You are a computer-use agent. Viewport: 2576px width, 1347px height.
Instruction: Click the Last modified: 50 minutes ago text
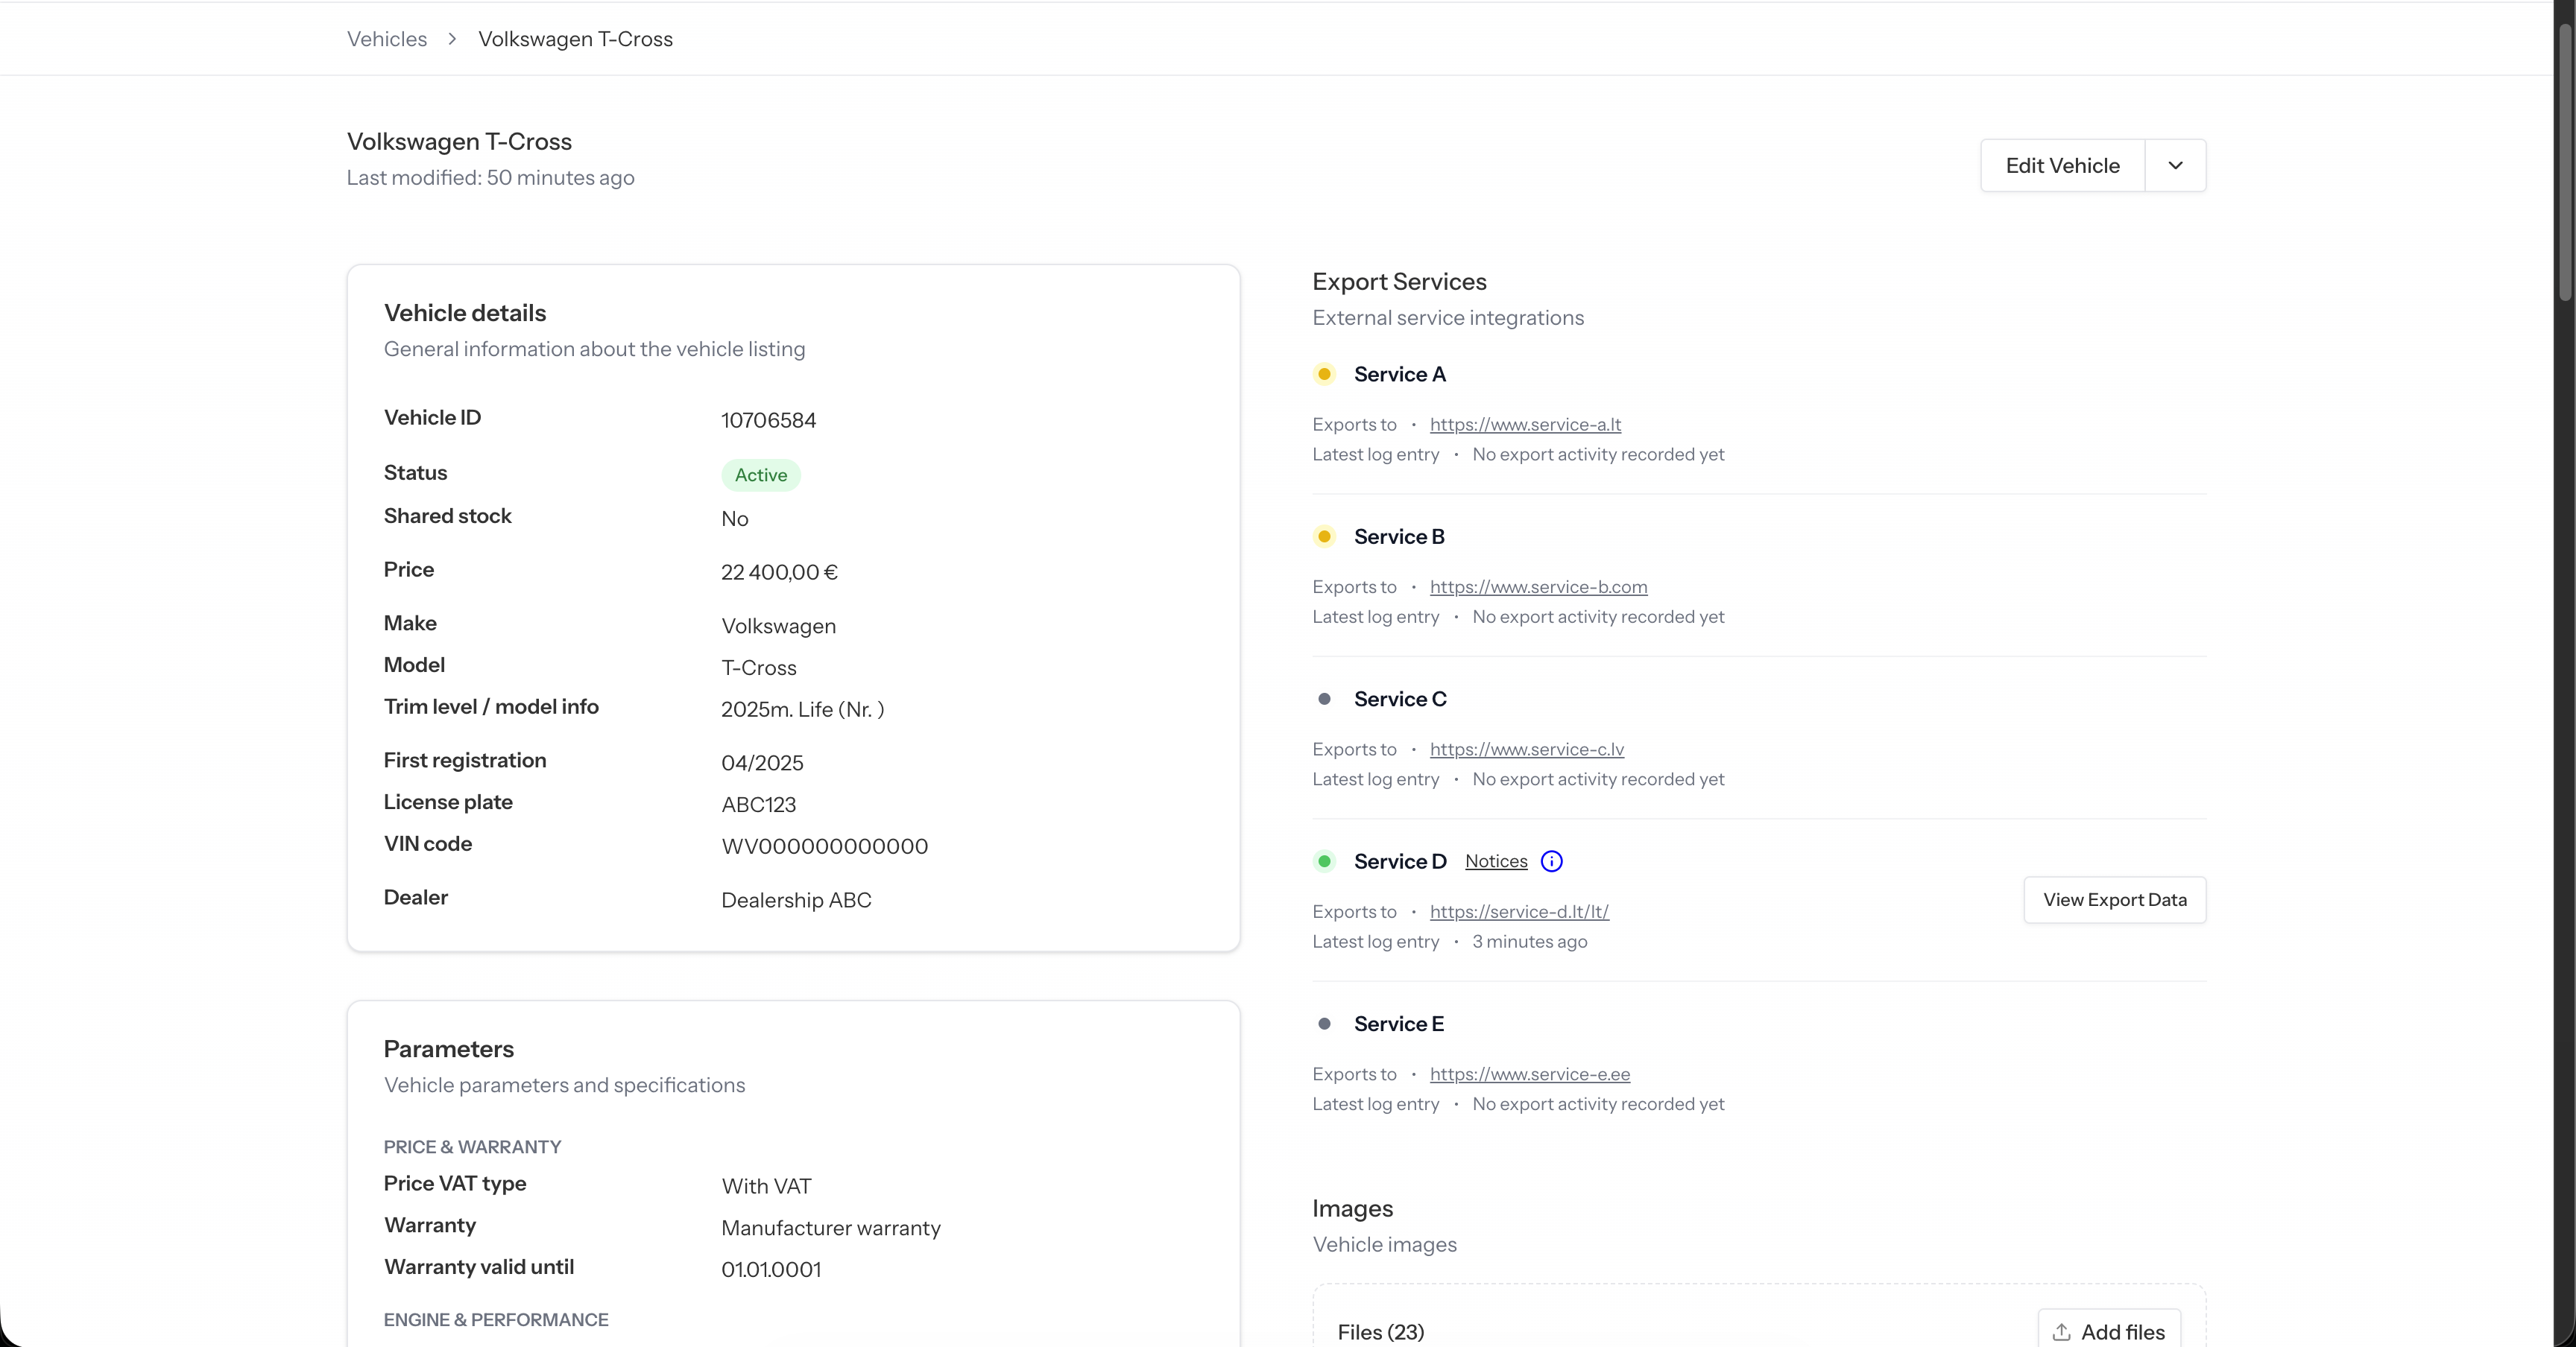tap(490, 177)
